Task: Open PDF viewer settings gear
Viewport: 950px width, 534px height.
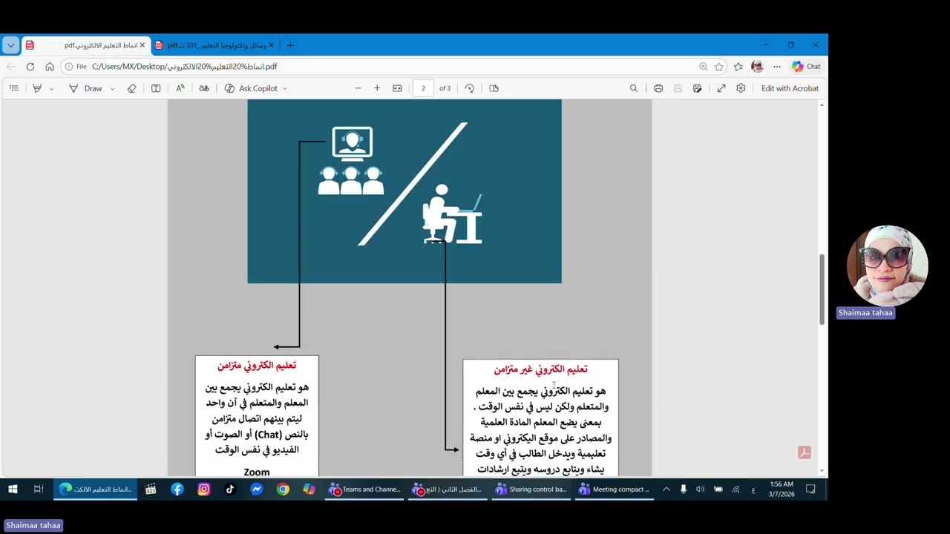Action: [x=741, y=88]
